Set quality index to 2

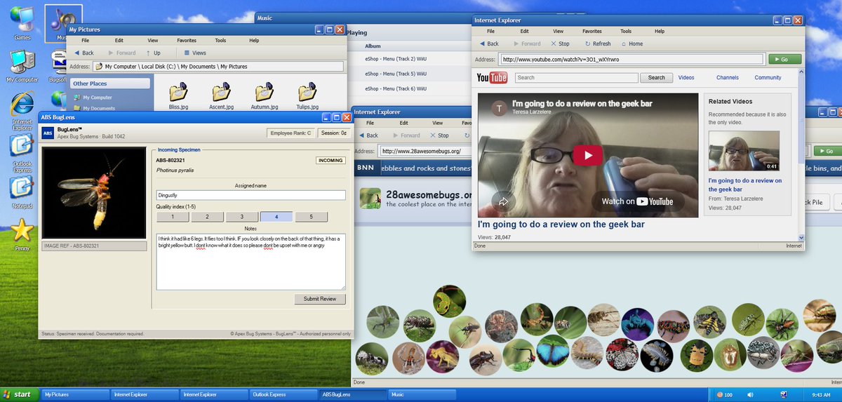(208, 217)
